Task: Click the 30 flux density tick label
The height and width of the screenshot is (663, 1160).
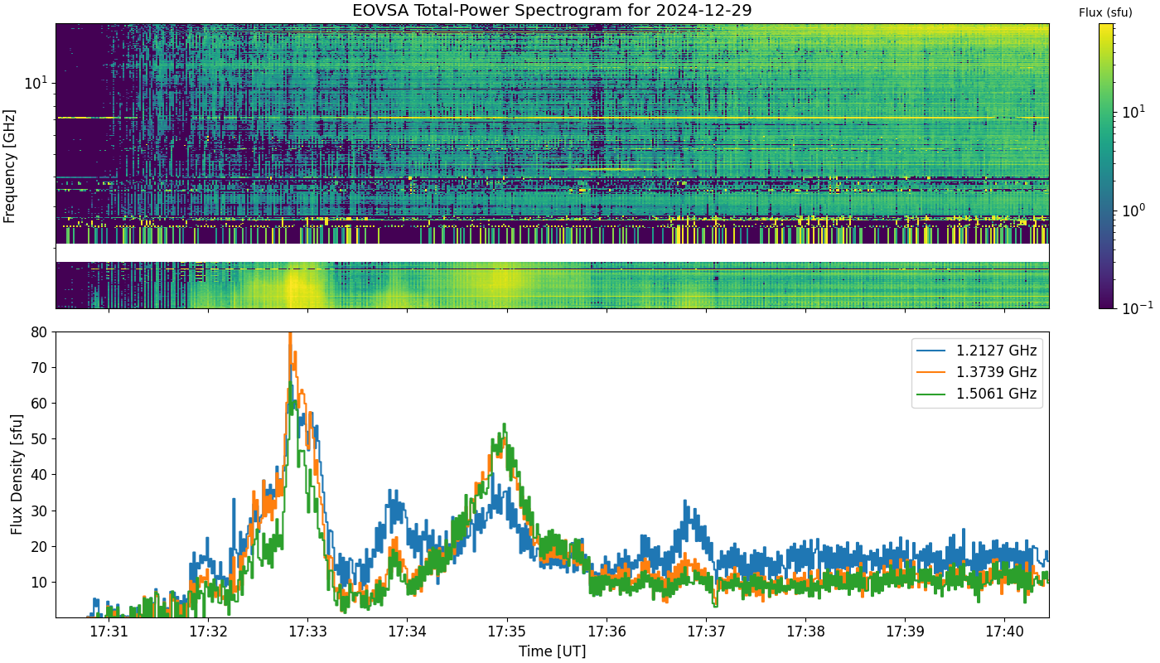Action: [x=41, y=511]
